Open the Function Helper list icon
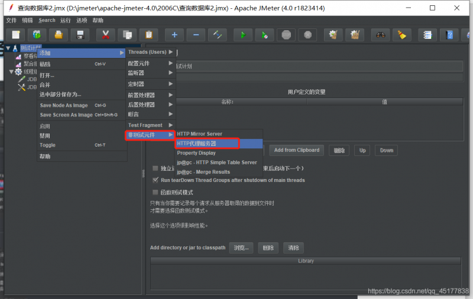 point(427,35)
